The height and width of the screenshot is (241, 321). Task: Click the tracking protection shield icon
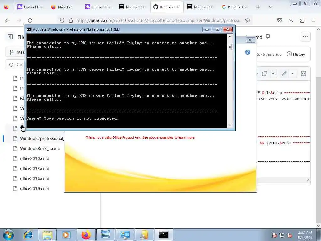pyautogui.click(x=62, y=20)
